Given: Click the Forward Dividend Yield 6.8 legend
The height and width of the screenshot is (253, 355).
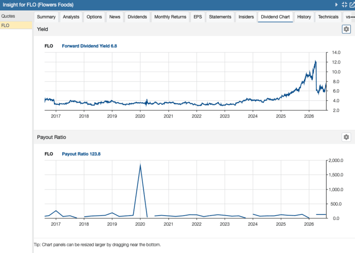Looking at the screenshot, I should click(89, 46).
